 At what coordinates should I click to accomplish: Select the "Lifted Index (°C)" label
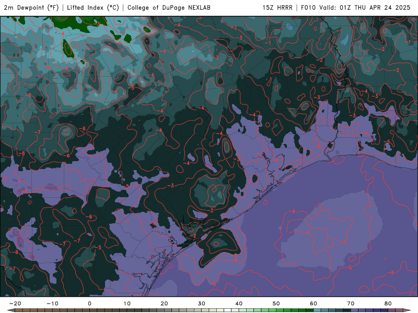coord(93,7)
